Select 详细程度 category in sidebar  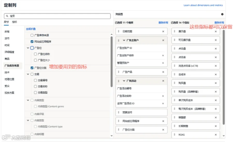click(x=9, y=52)
